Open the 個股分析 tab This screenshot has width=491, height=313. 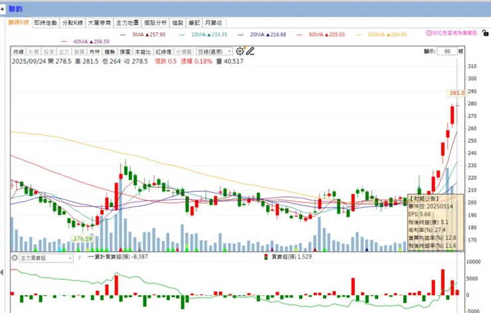(155, 23)
